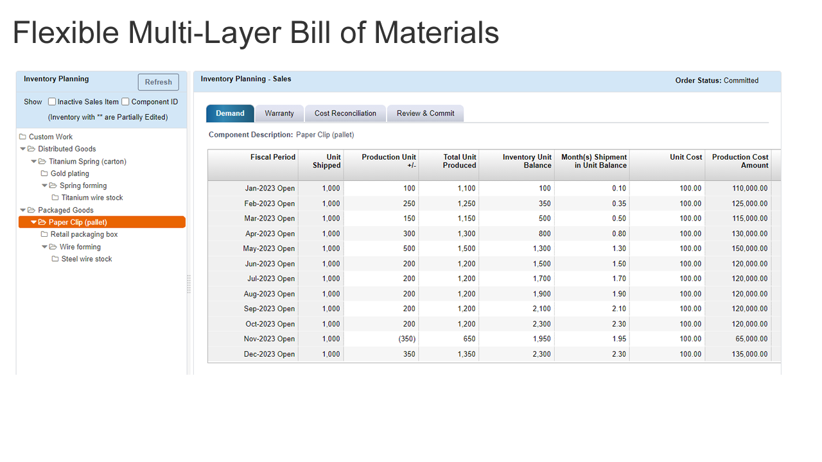This screenshot has width=822, height=462.
Task: Click the Jun-2023 Open period cell
Action: [253, 264]
